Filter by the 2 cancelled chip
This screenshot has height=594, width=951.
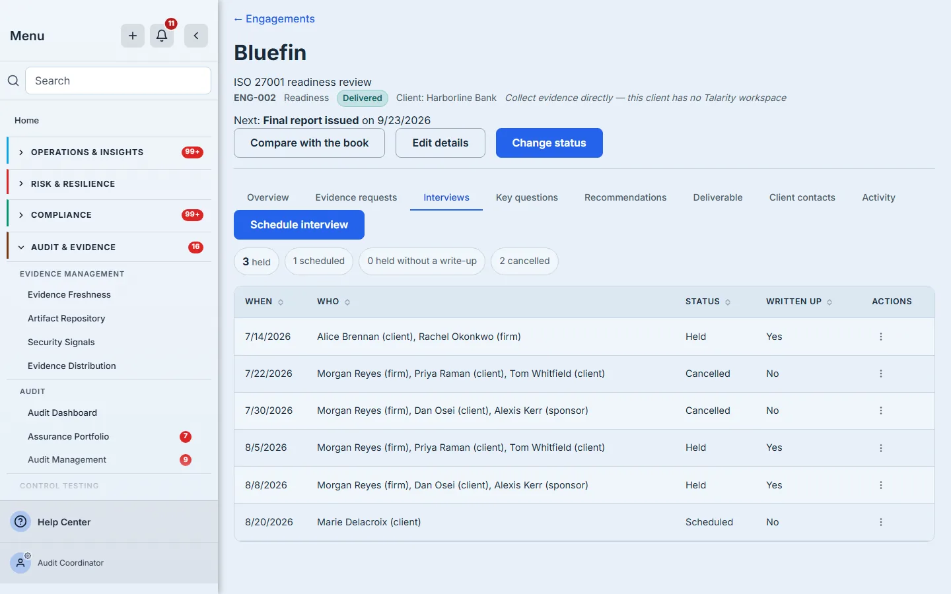tap(524, 261)
